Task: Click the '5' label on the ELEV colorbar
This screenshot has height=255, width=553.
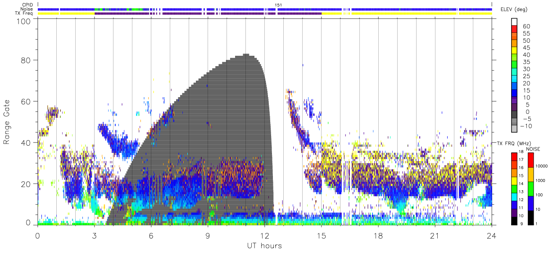Action: 527,104
